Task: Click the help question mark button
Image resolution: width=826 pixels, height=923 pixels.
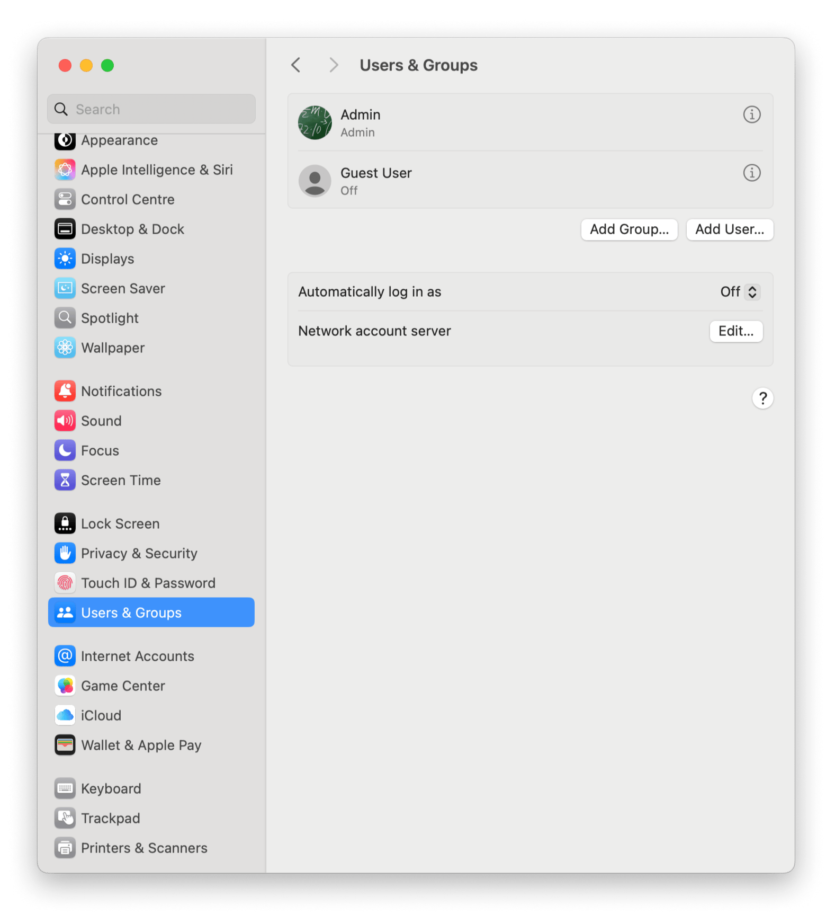Action: pos(762,398)
